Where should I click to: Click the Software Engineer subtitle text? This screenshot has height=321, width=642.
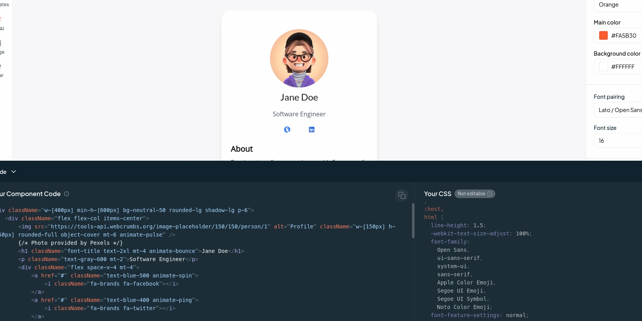[x=299, y=114]
